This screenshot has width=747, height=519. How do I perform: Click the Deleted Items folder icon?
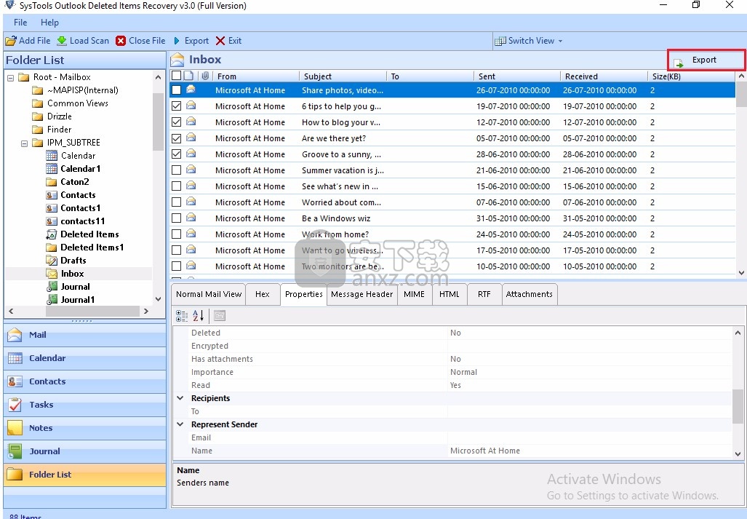[52, 234]
